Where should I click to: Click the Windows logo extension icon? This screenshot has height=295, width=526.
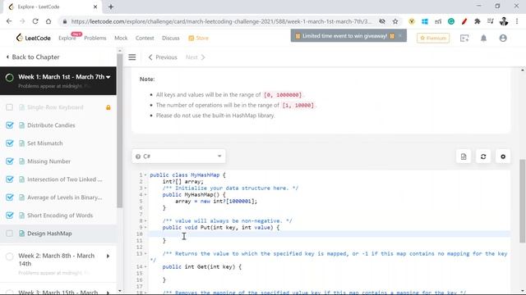point(425,21)
